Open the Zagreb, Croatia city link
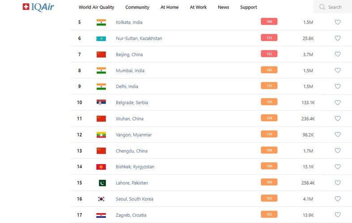 [x=131, y=215]
